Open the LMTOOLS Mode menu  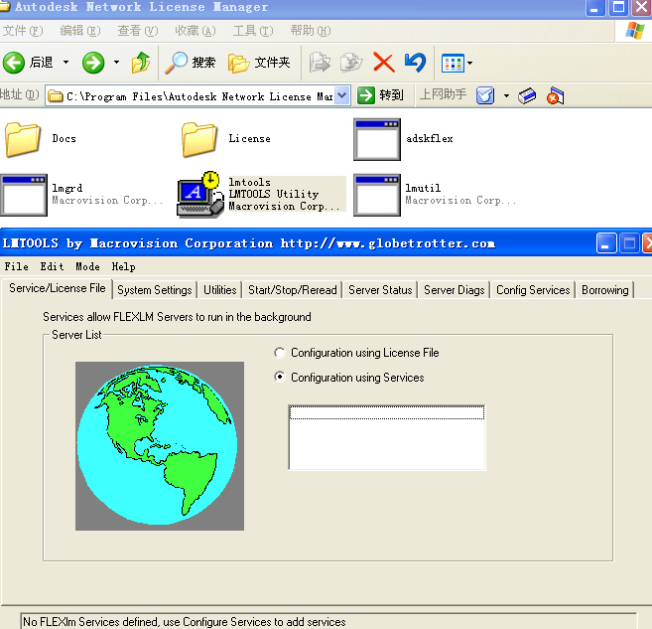(x=87, y=266)
